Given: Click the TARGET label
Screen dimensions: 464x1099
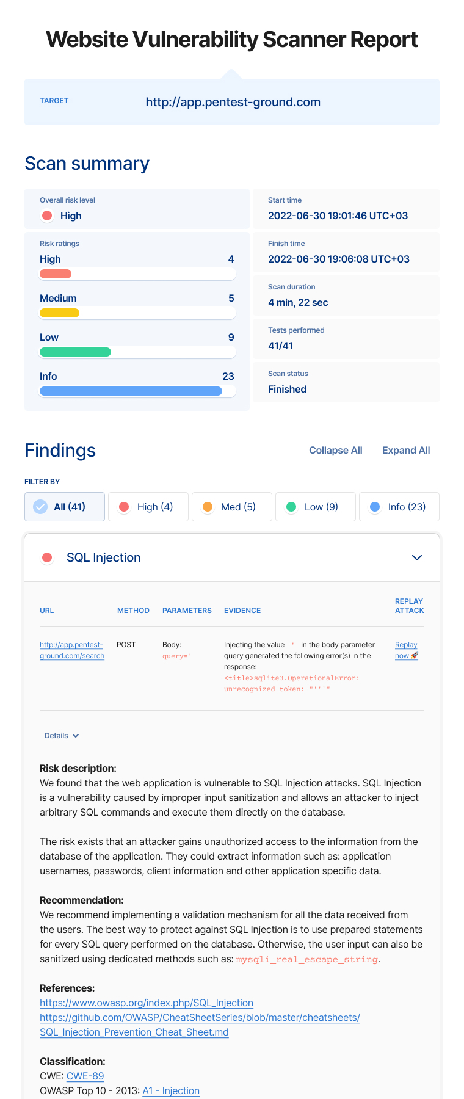Looking at the screenshot, I should (54, 101).
